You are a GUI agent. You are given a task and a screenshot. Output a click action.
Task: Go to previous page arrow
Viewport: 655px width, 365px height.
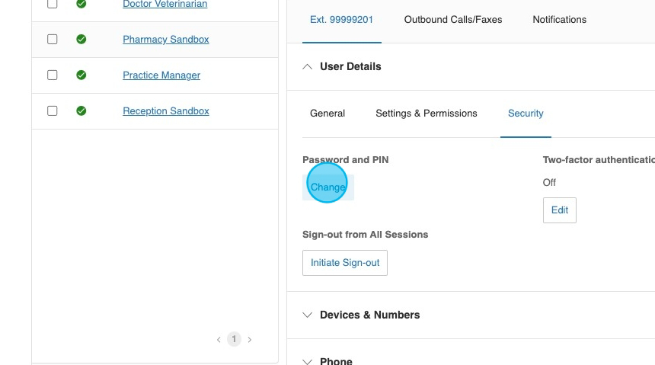click(x=219, y=340)
